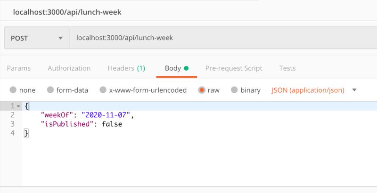This screenshot has width=377, height=193.
Task: Collapse the JSON object at line 1
Action: pos(18,106)
